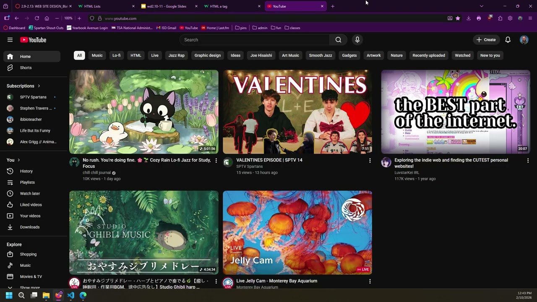
Task: Open more options for Cozy Rain Lo-fi video
Action: click(x=216, y=161)
